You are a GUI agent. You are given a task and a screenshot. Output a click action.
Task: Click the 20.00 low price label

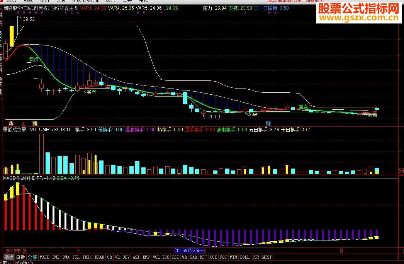click(214, 117)
